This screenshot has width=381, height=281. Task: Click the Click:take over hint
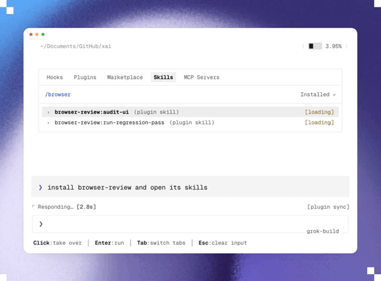tap(57, 243)
